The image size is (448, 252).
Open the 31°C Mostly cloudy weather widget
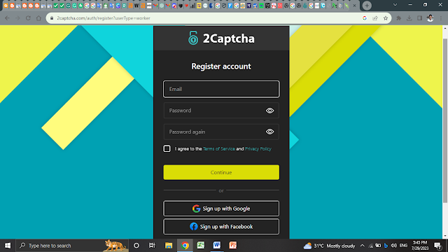[x=329, y=246]
